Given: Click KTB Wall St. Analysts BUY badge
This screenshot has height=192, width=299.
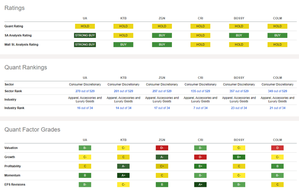Looking at the screenshot, I should coord(123,45).
